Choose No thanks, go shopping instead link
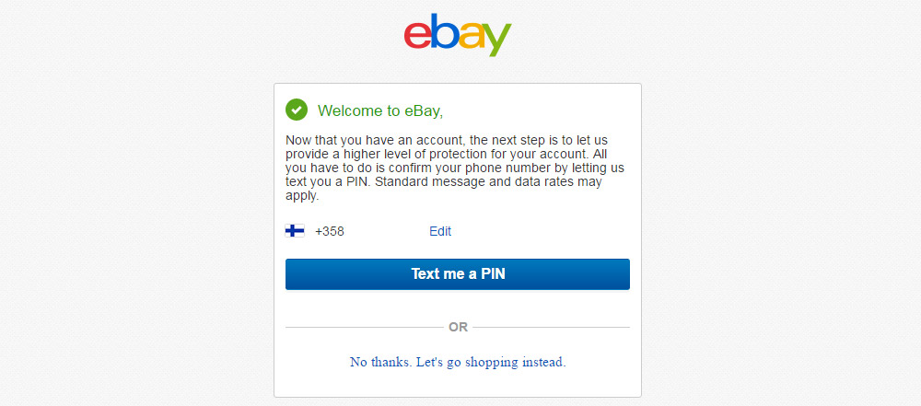The height and width of the screenshot is (406, 921). (458, 362)
